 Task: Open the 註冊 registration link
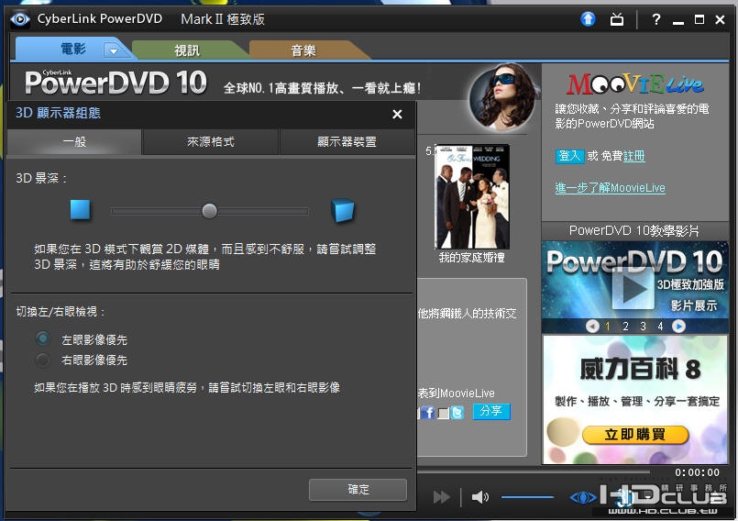(x=634, y=156)
